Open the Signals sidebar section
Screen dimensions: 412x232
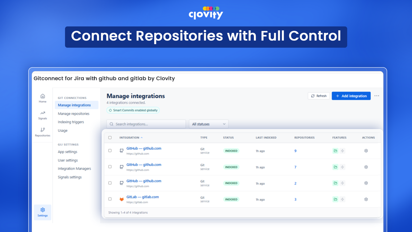tap(42, 115)
